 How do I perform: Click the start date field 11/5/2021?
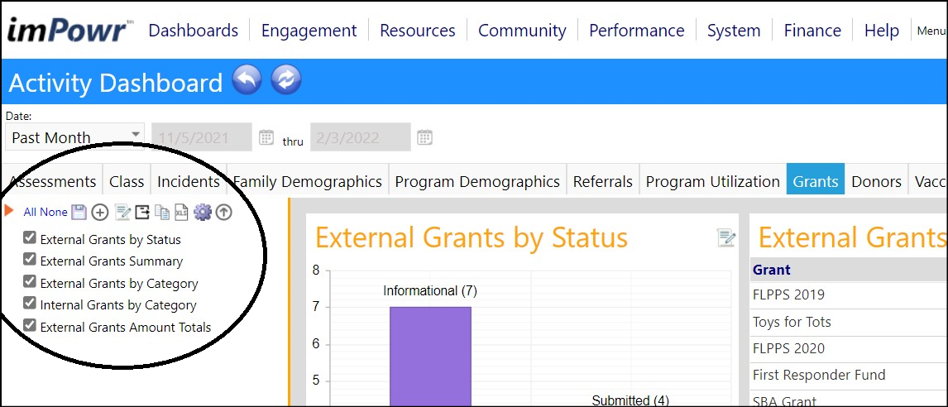tap(202, 137)
